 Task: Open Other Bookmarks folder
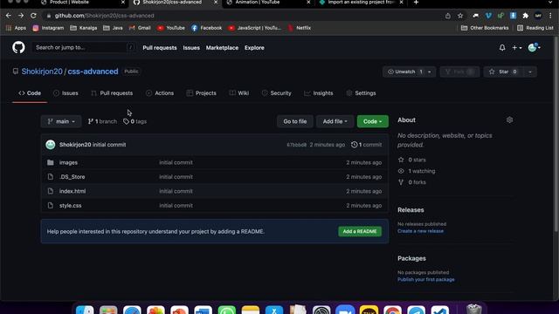(485, 28)
